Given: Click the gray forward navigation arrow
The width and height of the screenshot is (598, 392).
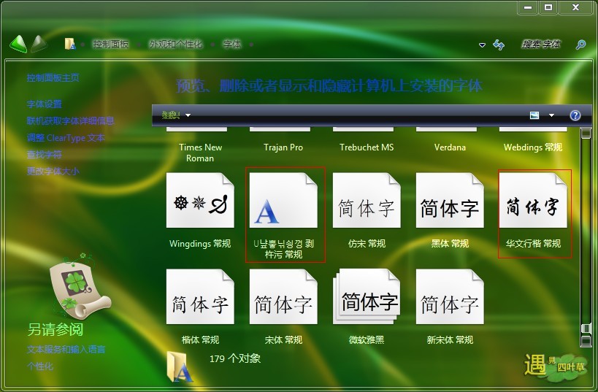Looking at the screenshot, I should pos(39,44).
